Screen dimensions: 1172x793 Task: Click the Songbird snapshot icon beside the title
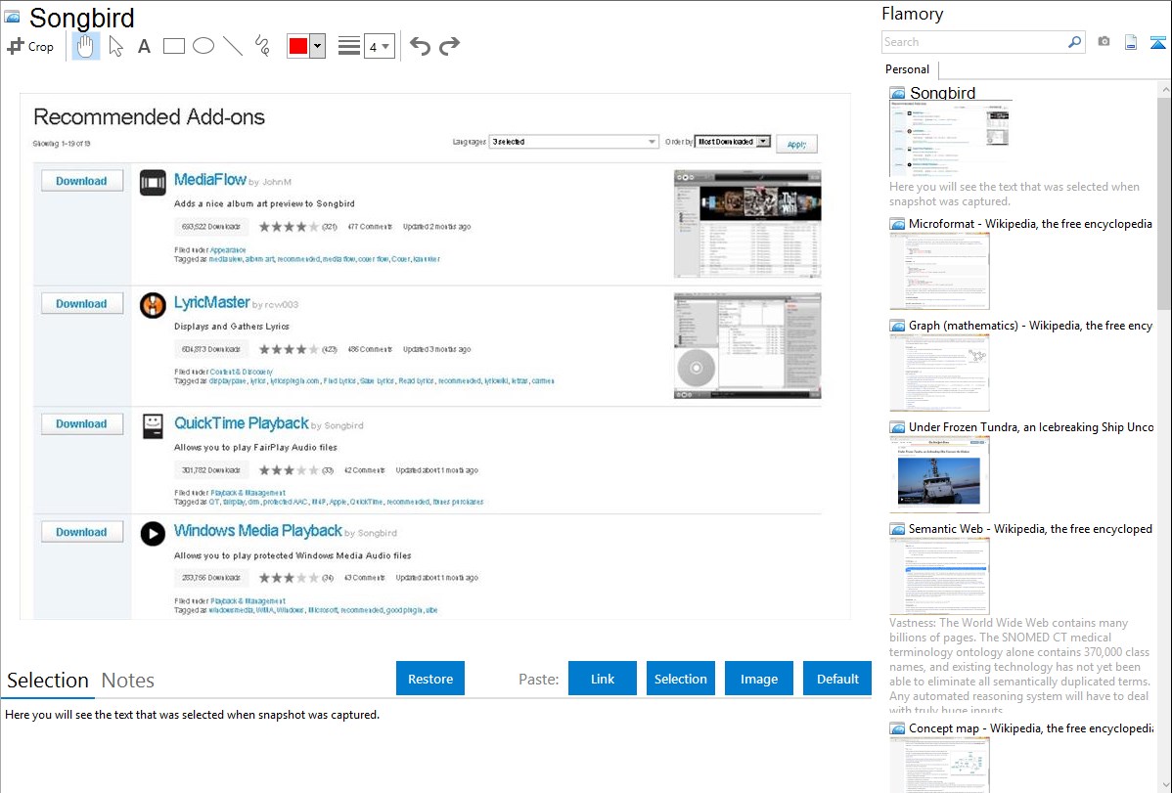(x=12, y=17)
